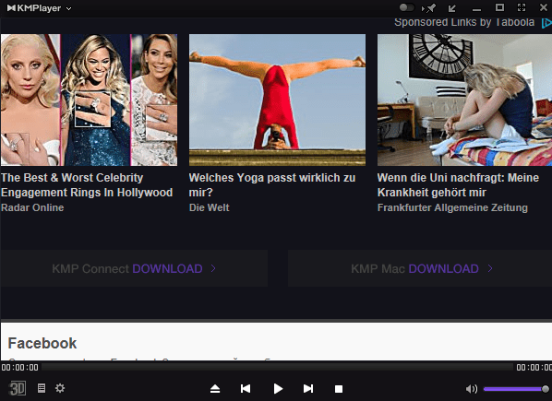The image size is (552, 401).
Task: Click the Taboola AdChoices triangle icon
Action: 546,23
